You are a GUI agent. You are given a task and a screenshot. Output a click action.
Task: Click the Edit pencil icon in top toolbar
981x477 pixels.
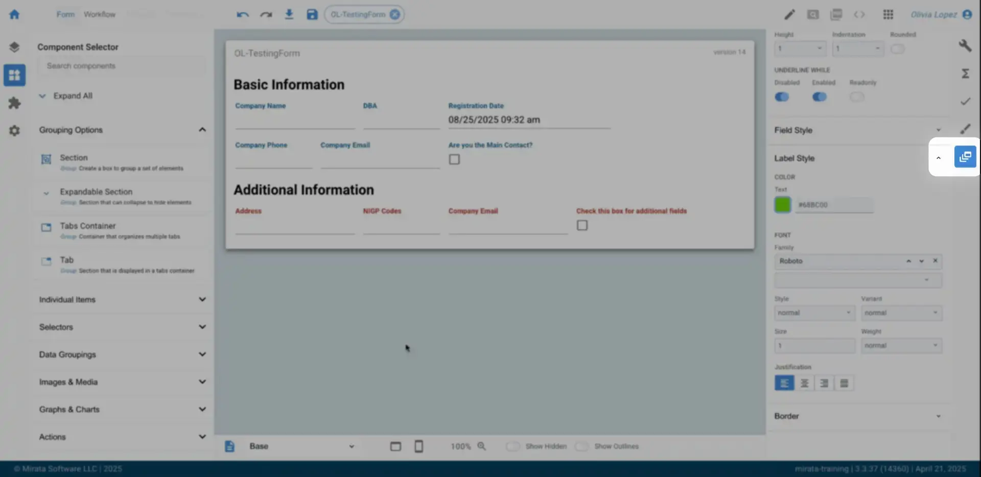789,14
